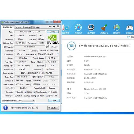Click the Release Date value Sep 17, 2012
The height and width of the screenshot is (134, 134).
(x=20, y=43)
